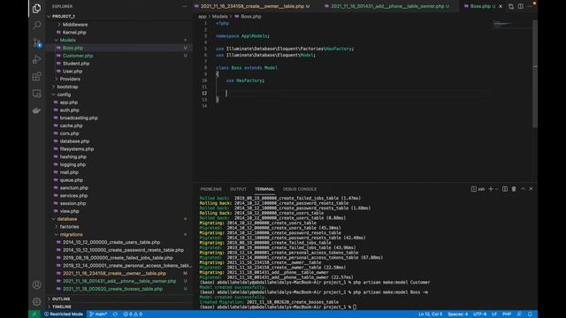The image size is (566, 318).
Task: Click the Models breadcrumb in editor
Action: [x=219, y=17]
